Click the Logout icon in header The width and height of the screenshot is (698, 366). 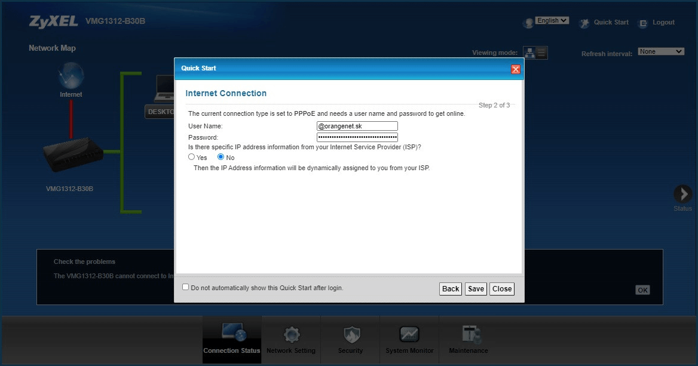point(642,23)
